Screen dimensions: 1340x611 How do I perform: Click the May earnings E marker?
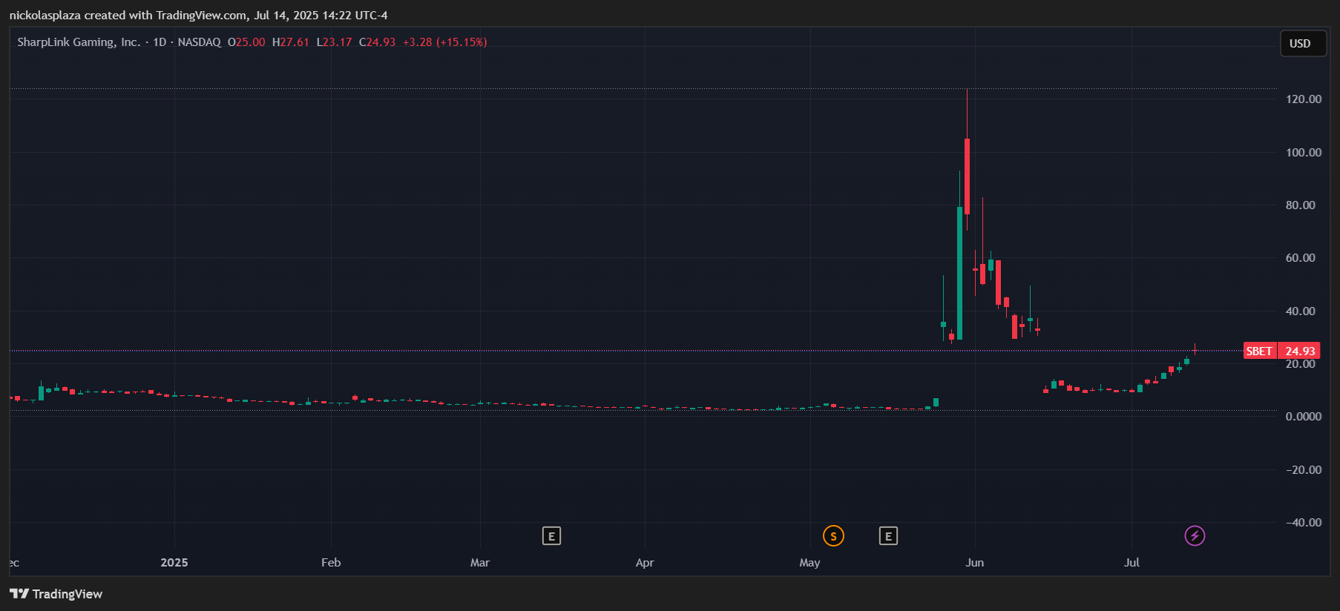click(x=888, y=536)
